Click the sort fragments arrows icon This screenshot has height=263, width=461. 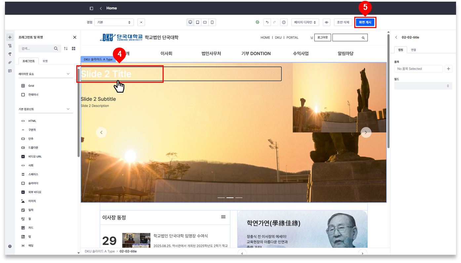(x=66, y=48)
